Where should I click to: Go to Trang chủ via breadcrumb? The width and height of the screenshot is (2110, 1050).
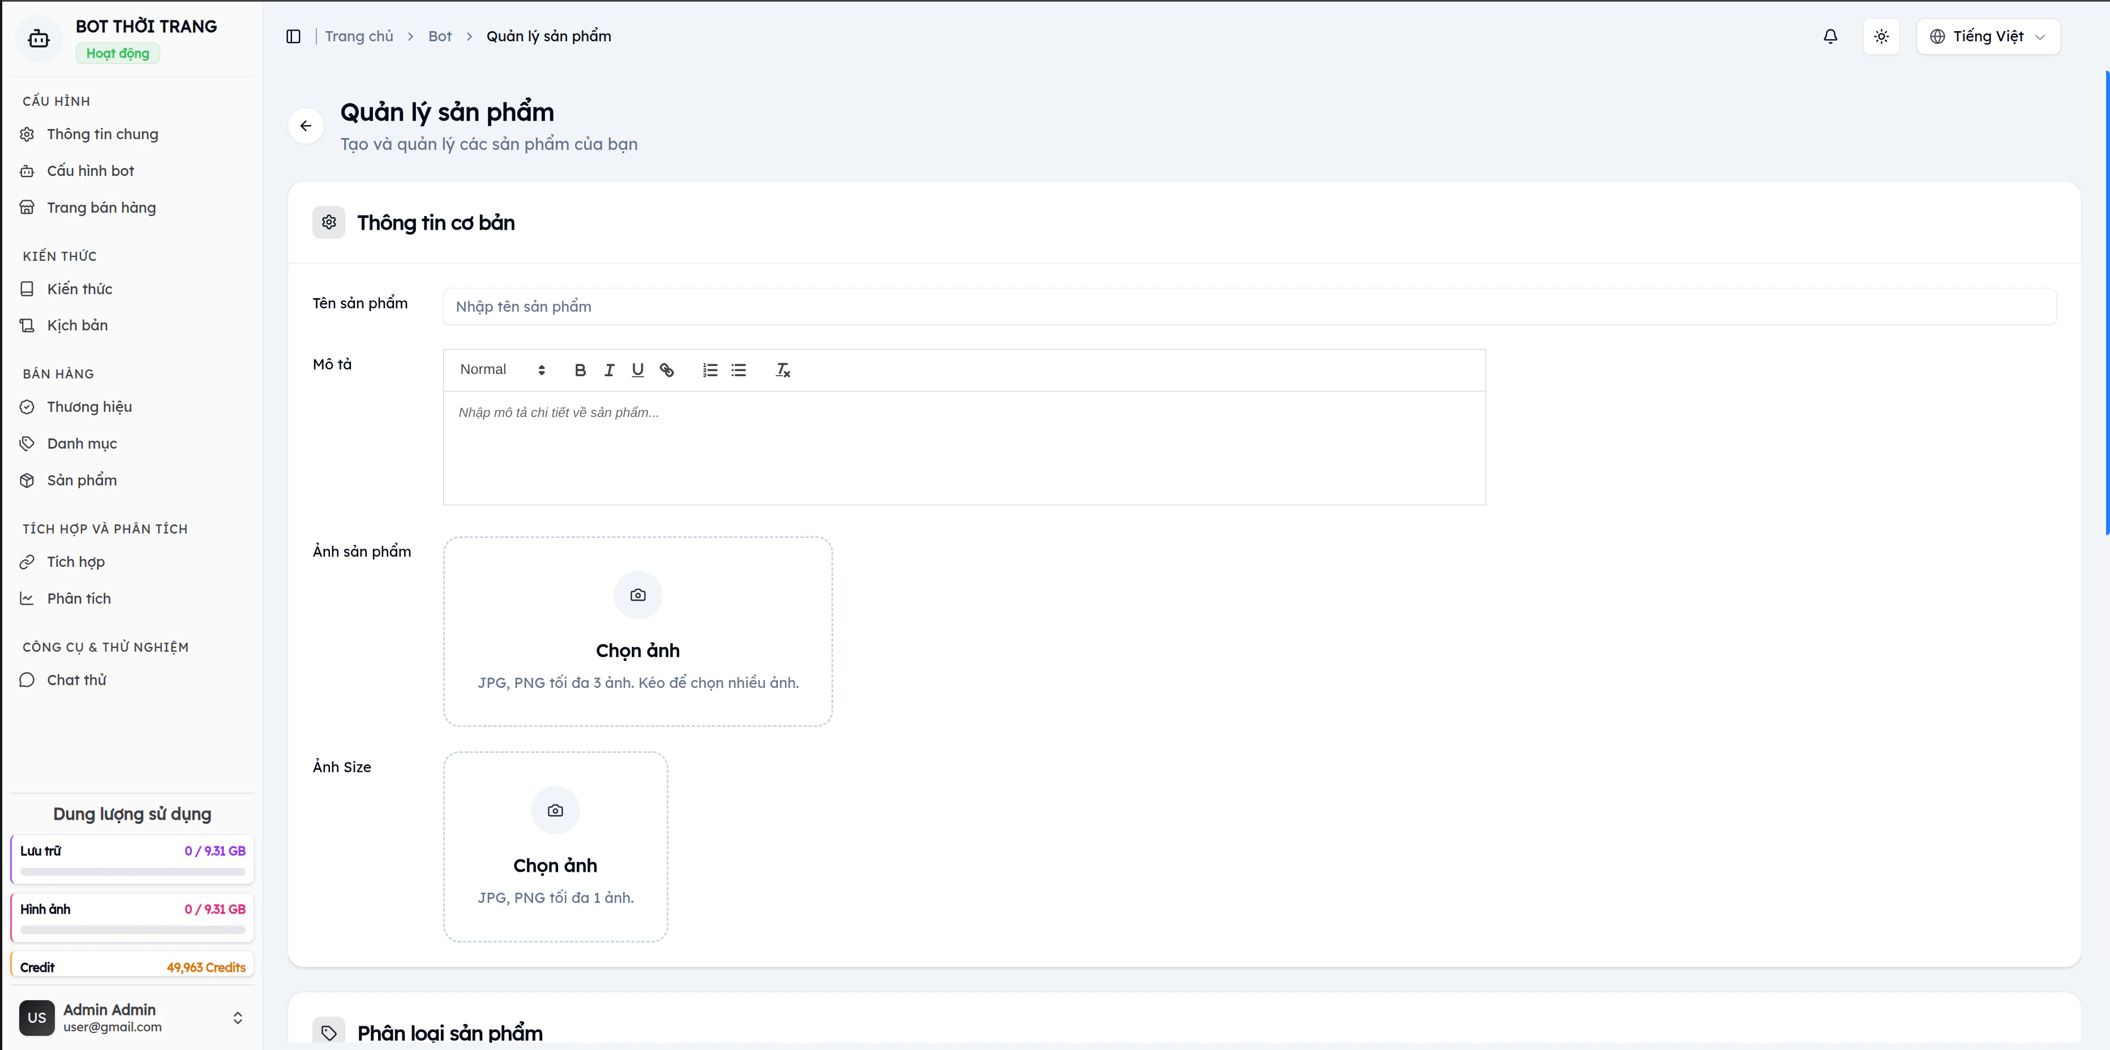[358, 36]
